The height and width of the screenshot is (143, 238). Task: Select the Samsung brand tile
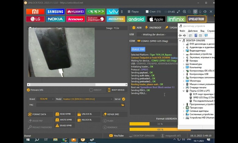point(55,12)
